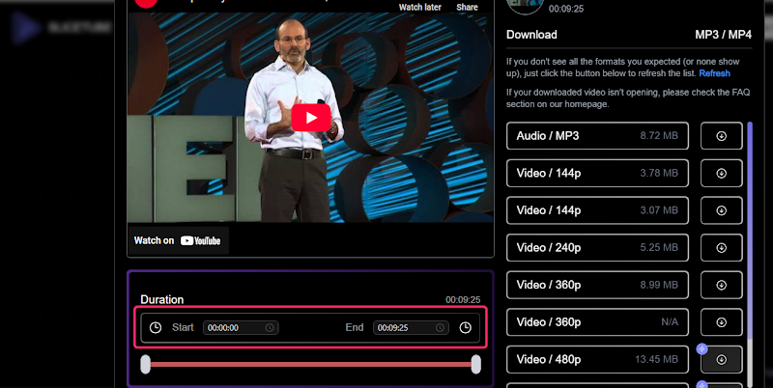Click the download icon for Video / 144p 3.07 MB
Screen dimensions: 773x388
click(x=721, y=210)
